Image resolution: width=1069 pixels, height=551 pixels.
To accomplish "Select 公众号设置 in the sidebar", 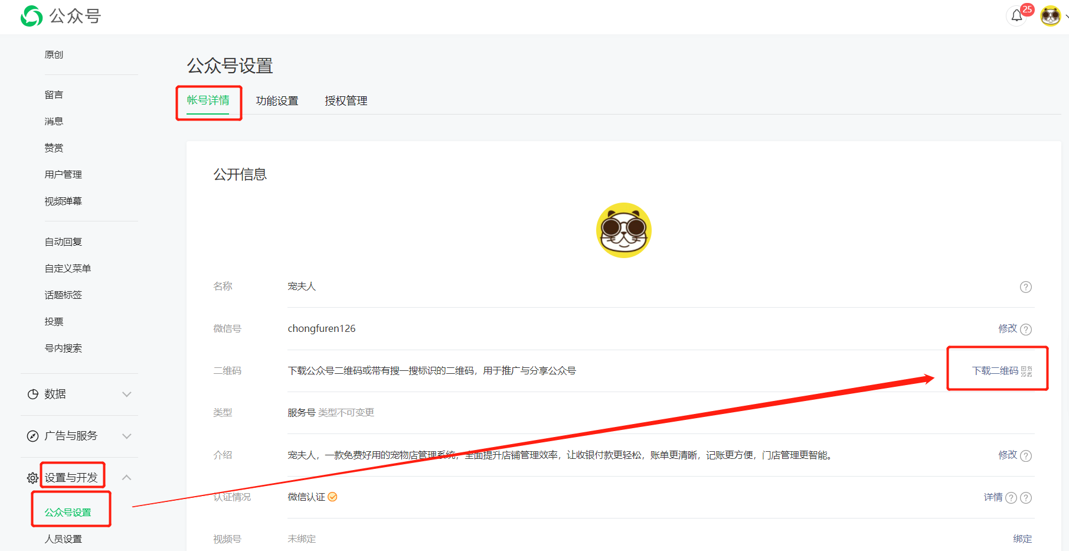I will click(x=68, y=512).
